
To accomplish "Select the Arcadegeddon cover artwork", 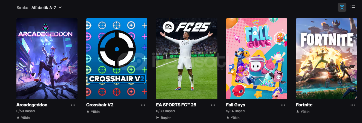I will [47, 59].
